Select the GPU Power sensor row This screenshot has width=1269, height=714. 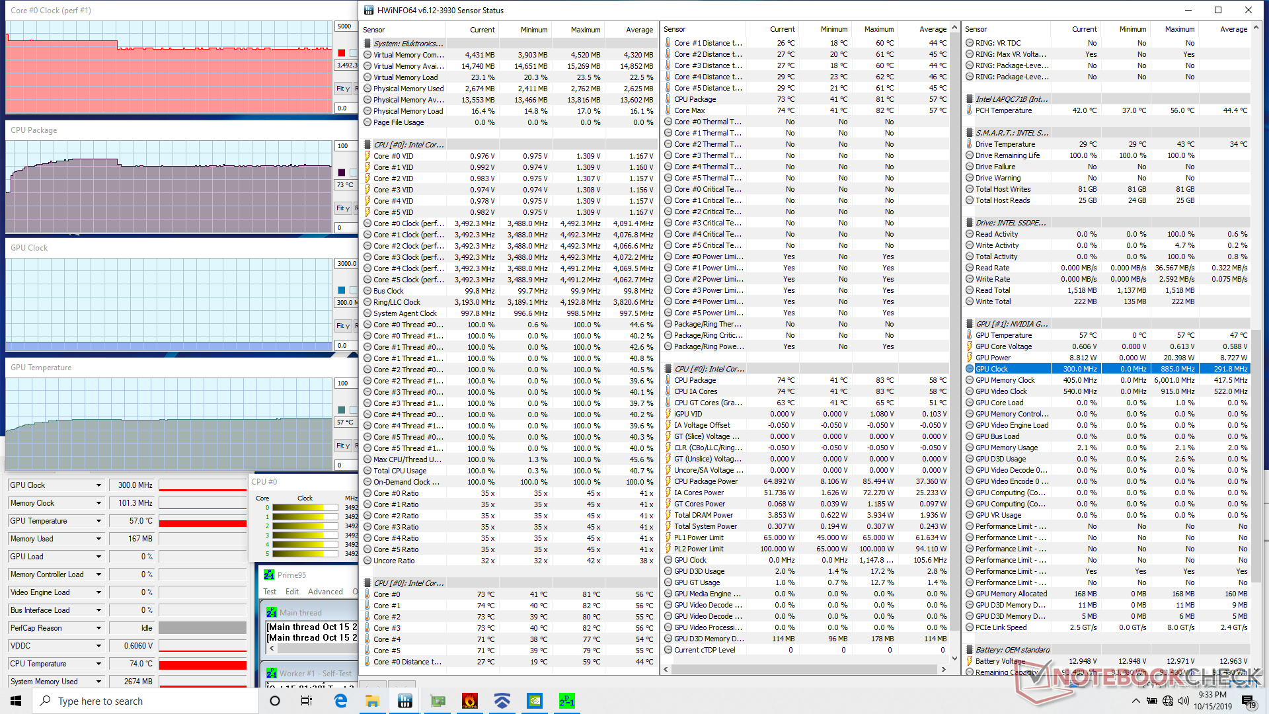(1107, 358)
